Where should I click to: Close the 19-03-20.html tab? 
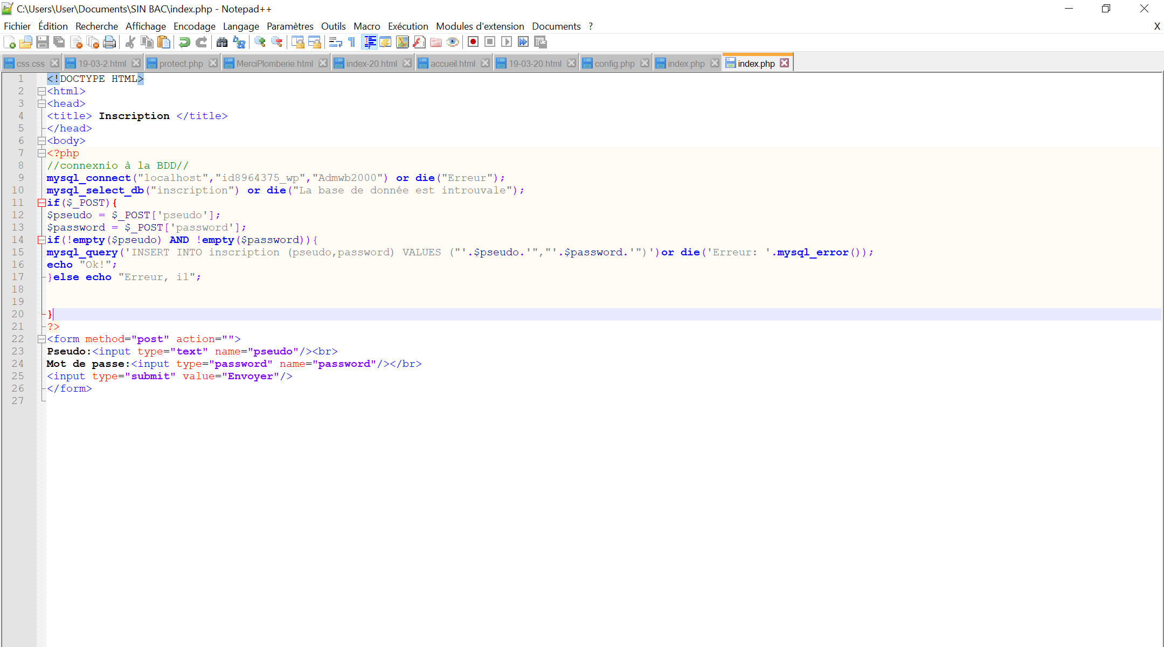click(x=571, y=63)
